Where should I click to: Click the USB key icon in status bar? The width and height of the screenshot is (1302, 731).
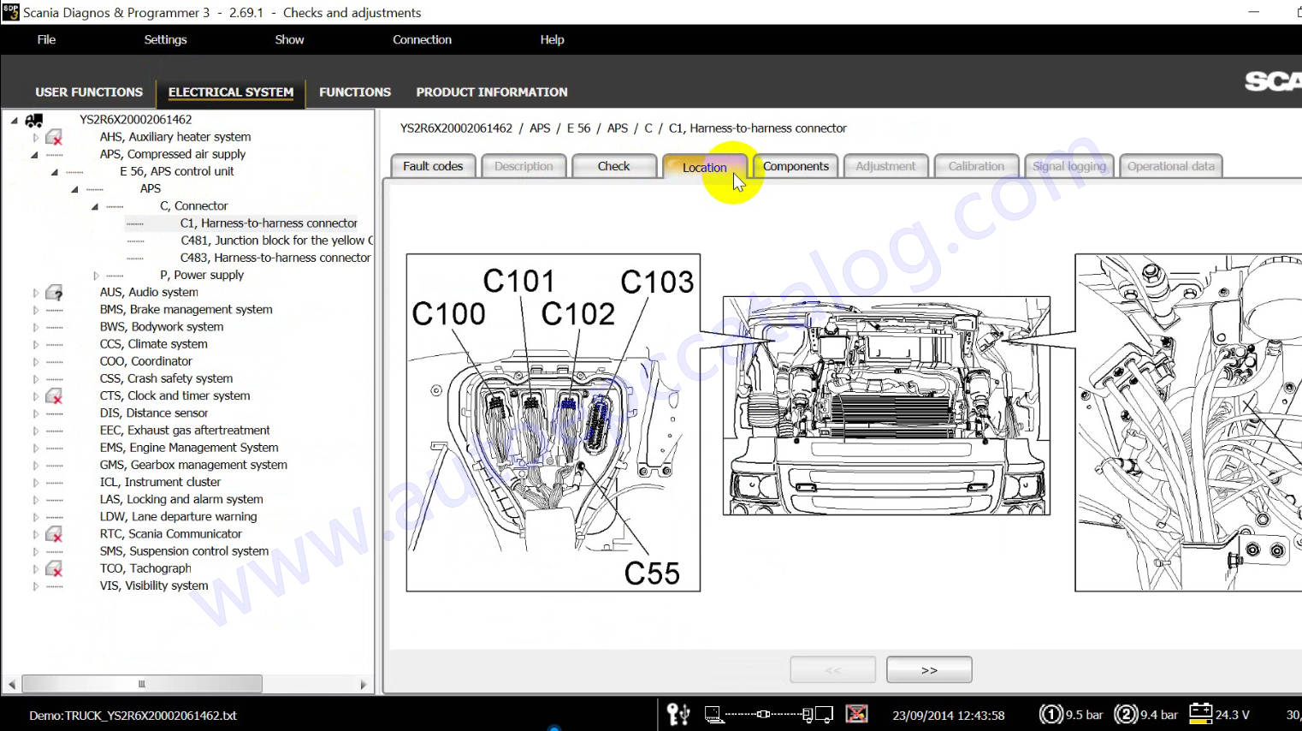coord(678,714)
